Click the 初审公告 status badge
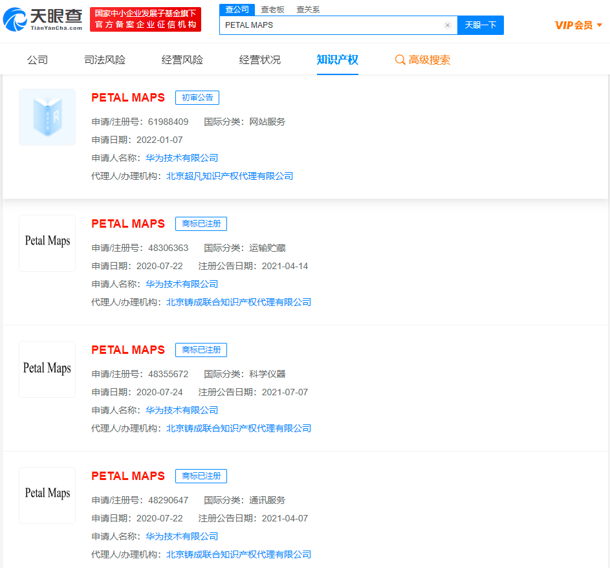 tap(197, 97)
